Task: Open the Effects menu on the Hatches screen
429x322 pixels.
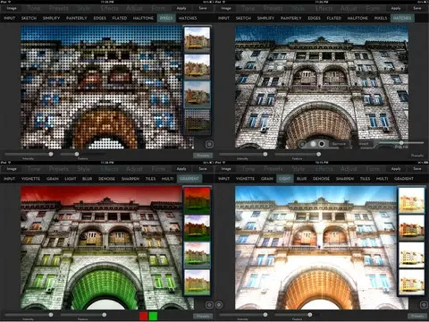Action: (x=324, y=8)
